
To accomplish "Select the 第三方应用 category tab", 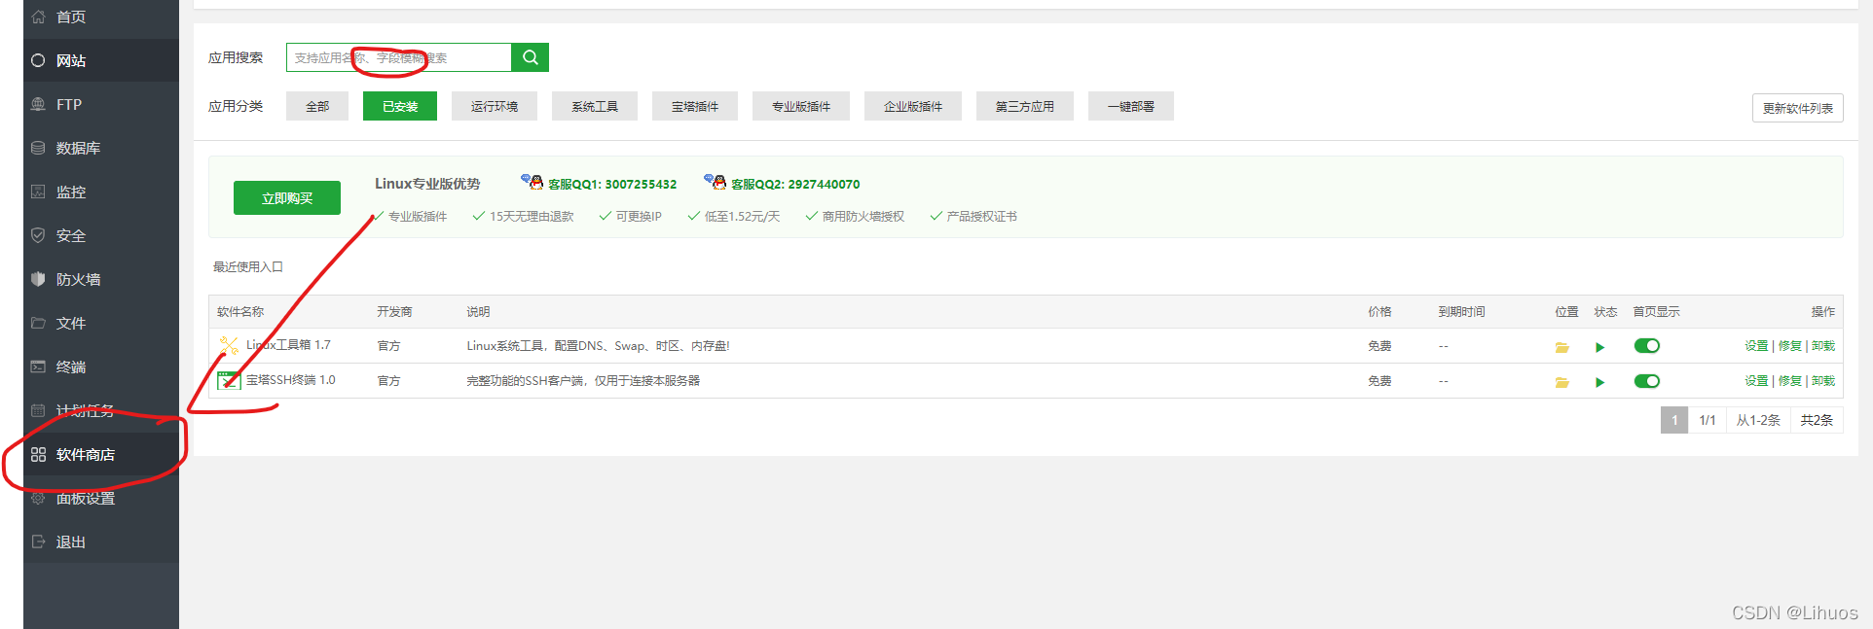I will [x=1025, y=106].
